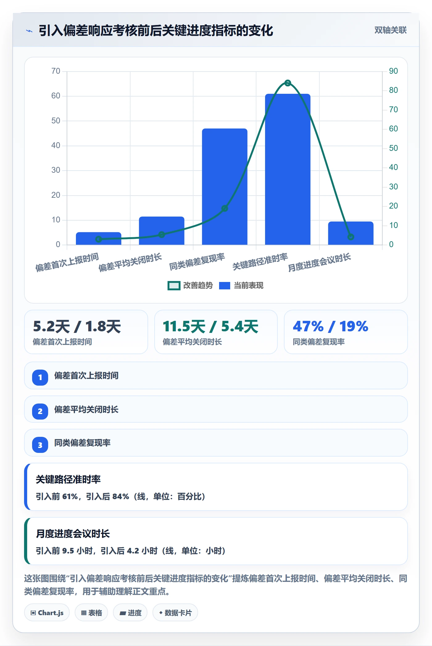Open the 月度进度会议时长 detail card
Image resolution: width=432 pixels, height=646 pixels.
[x=216, y=541]
